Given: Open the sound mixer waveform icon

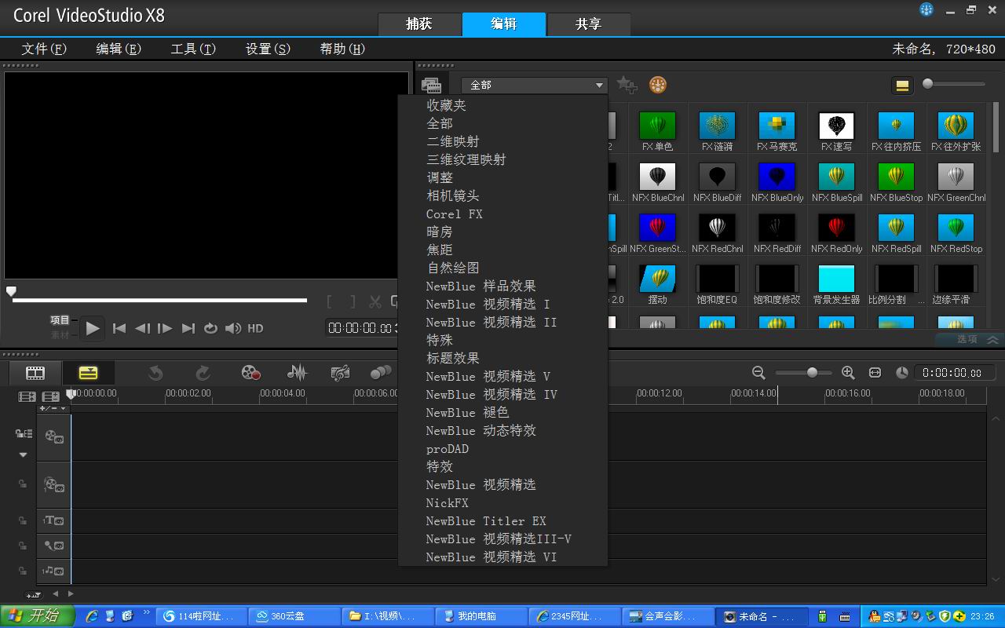Looking at the screenshot, I should click(297, 373).
